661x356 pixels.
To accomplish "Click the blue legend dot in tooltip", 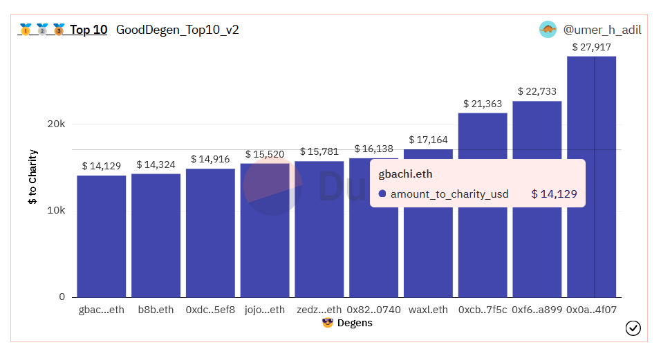I will 382,194.
